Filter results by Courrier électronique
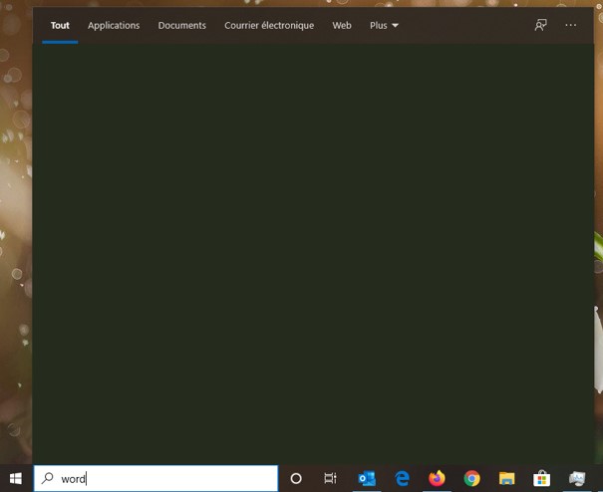 tap(269, 25)
